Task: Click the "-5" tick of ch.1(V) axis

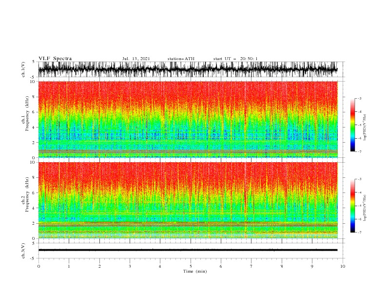Action: point(33,77)
